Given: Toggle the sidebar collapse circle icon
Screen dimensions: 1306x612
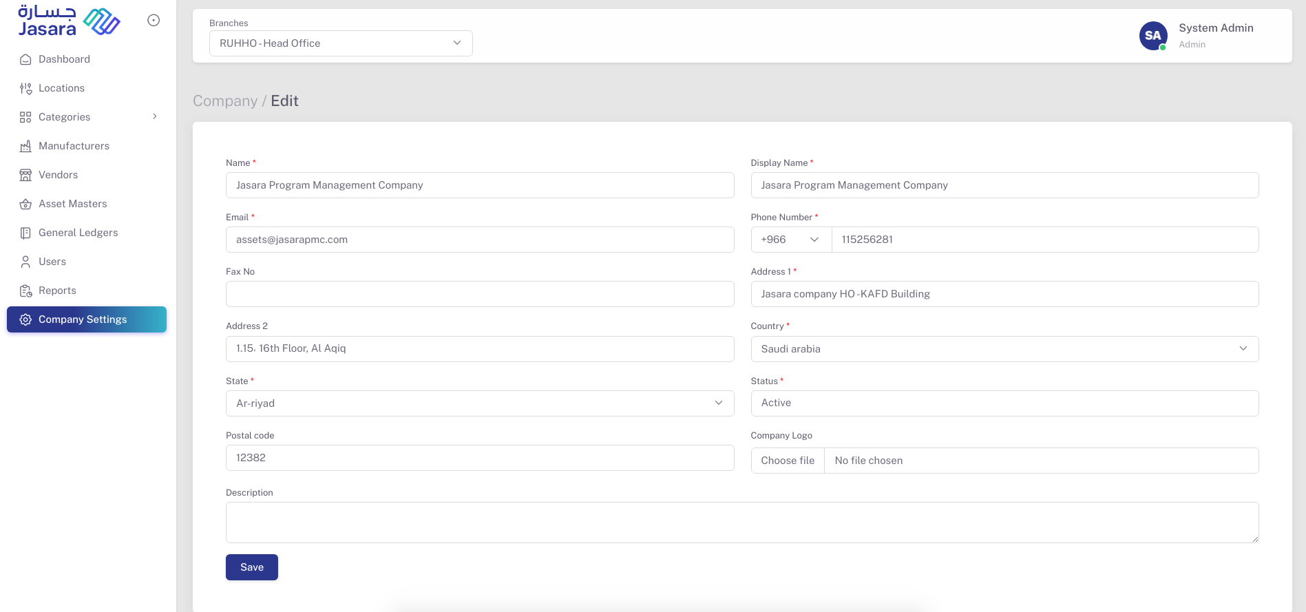Looking at the screenshot, I should (154, 21).
